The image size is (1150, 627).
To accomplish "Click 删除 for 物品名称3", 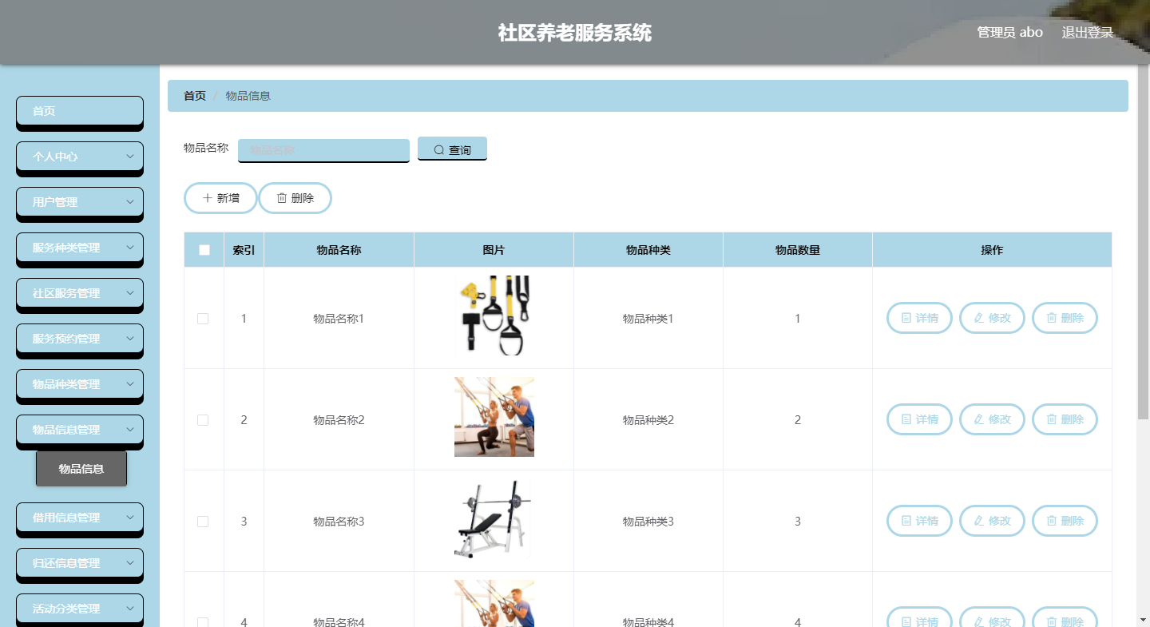I will 1065,521.
